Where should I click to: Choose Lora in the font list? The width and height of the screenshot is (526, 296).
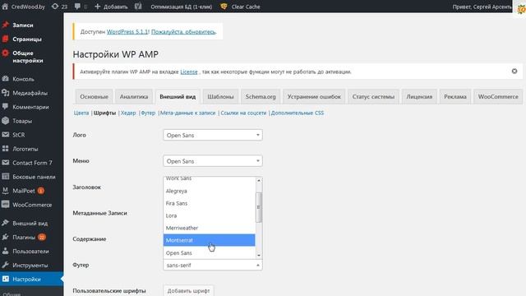click(x=209, y=215)
